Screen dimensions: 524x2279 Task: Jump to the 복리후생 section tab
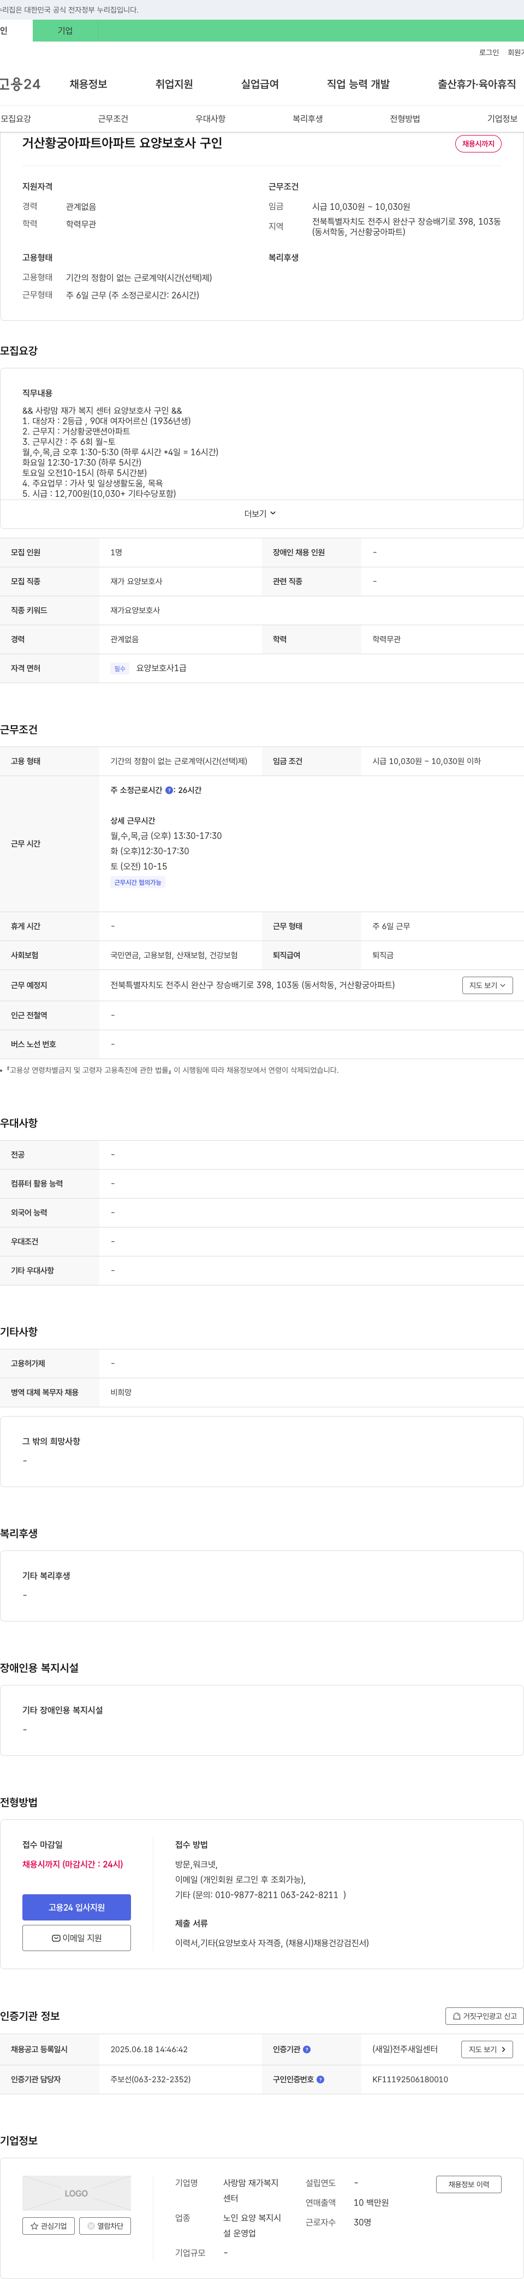point(307,119)
